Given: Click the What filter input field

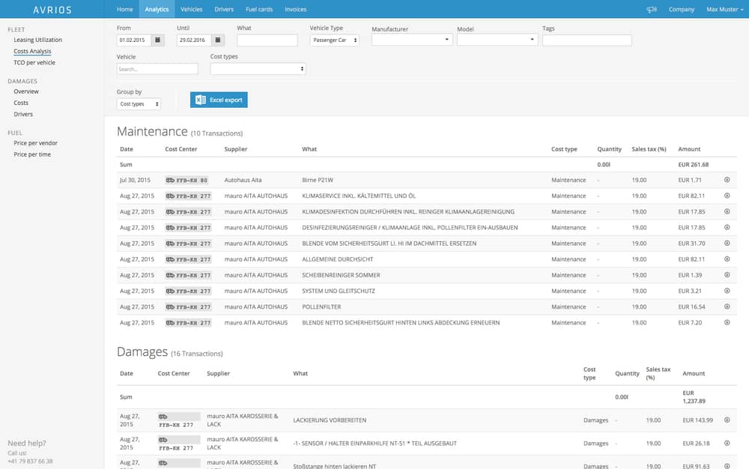Looking at the screenshot, I should 267,40.
